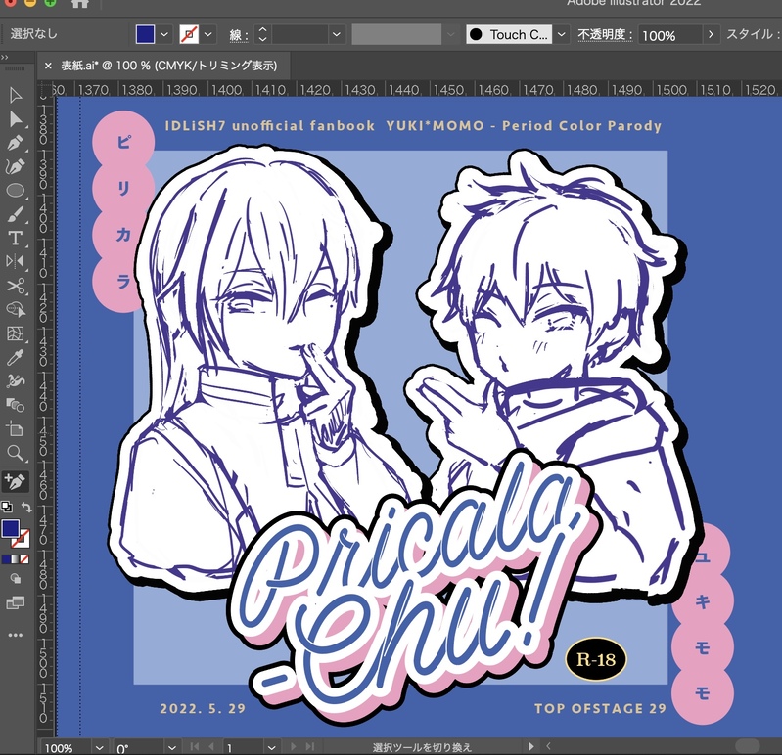Go to previous artboard button
782x755 pixels.
coord(211,746)
